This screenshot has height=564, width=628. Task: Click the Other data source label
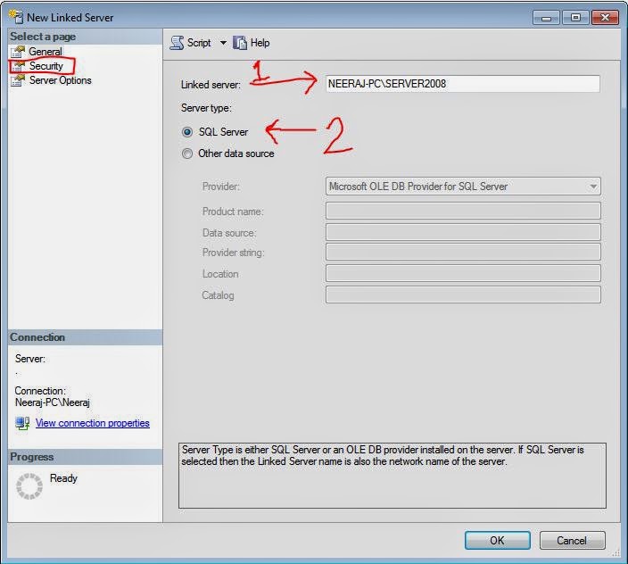[x=236, y=153]
